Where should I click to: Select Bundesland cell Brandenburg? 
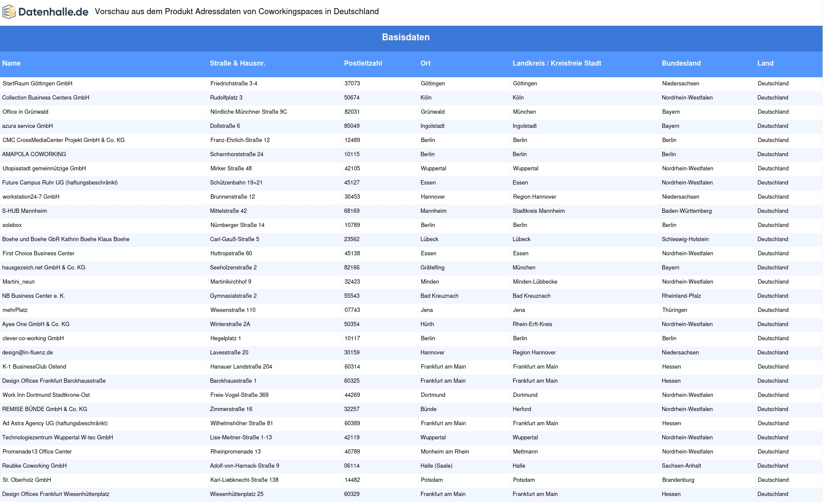coord(678,480)
